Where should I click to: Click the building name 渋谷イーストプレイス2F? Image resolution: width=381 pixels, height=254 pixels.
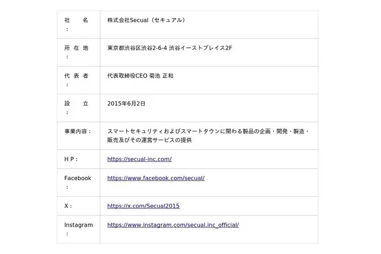coord(200,48)
